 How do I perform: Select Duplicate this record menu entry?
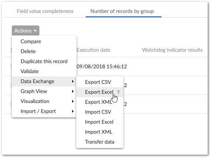click(x=44, y=61)
